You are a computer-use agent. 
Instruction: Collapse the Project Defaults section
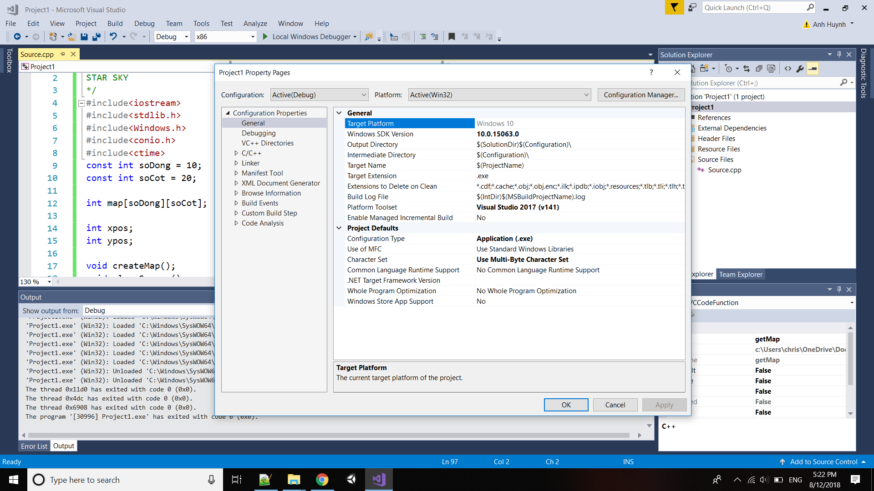[x=339, y=228]
